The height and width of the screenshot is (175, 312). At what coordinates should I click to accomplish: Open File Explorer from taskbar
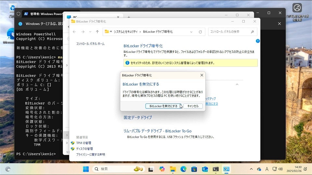[x=173, y=169]
